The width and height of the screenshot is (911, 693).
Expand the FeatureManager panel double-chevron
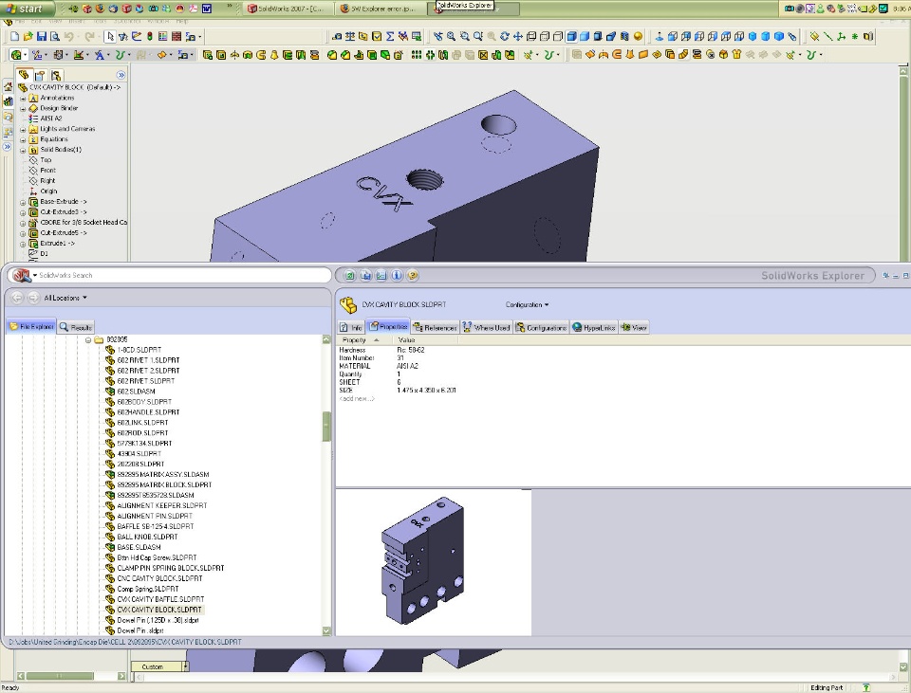point(121,76)
